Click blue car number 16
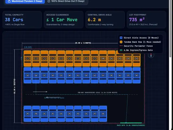This screenshot has width=173, height=130. coord(36,75)
